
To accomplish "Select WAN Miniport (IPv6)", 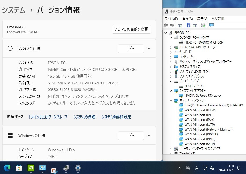I will (x=199, y=120).
